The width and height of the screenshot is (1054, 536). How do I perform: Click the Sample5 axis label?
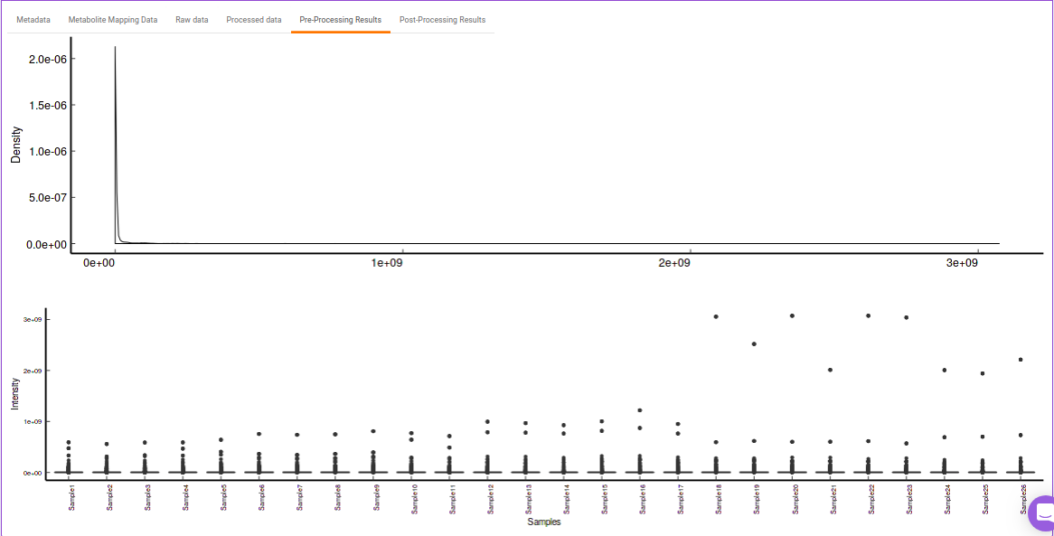224,498
